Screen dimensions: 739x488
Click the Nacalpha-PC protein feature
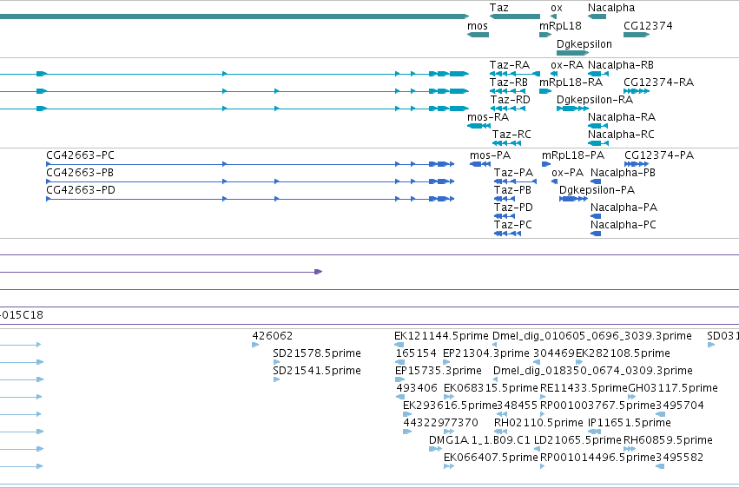pos(596,234)
